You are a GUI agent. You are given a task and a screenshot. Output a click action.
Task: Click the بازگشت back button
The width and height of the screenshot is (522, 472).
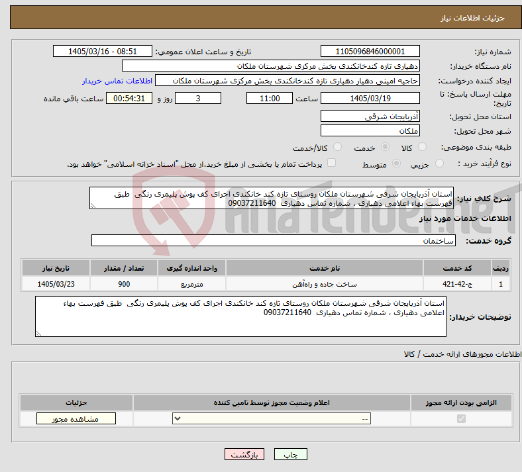244,454
